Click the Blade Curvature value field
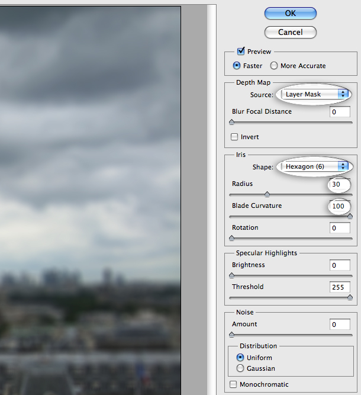The image size is (361, 395). pos(340,206)
